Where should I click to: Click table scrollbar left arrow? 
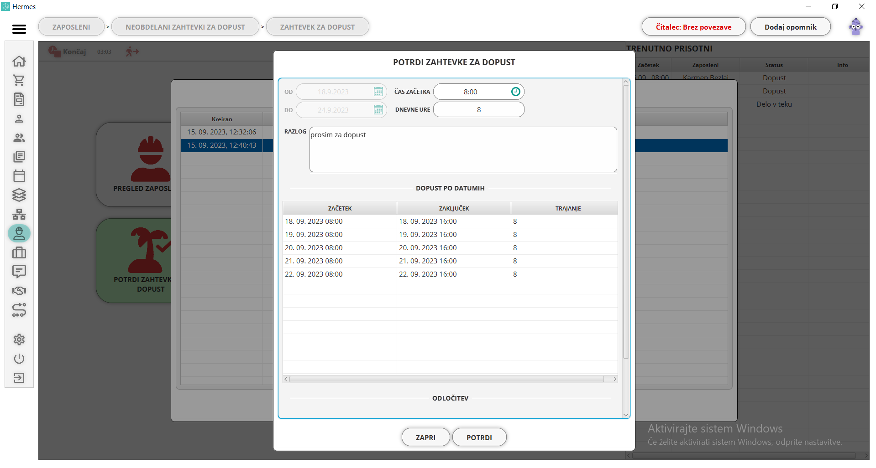[x=286, y=379]
